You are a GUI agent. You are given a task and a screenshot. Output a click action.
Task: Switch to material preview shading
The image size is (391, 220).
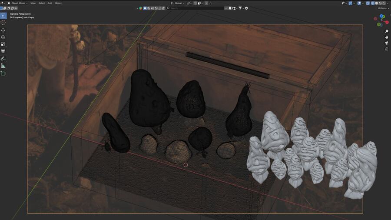(x=380, y=3)
